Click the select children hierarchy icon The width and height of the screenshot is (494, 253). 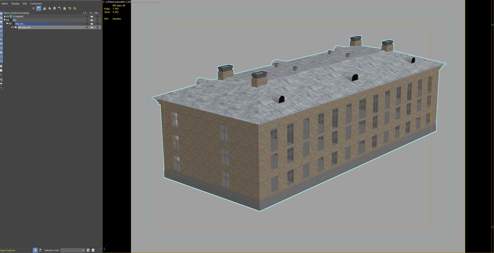(59, 8)
